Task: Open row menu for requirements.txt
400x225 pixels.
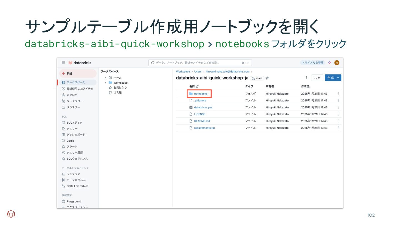Action: tap(338, 128)
